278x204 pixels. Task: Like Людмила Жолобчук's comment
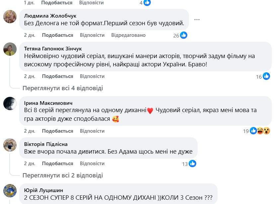point(57,35)
